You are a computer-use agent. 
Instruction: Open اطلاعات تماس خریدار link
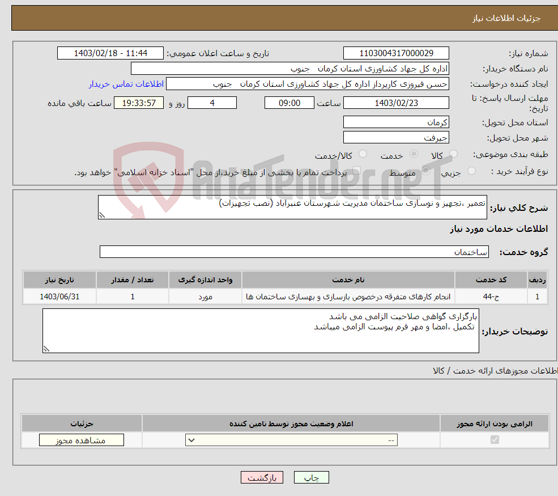pyautogui.click(x=126, y=84)
